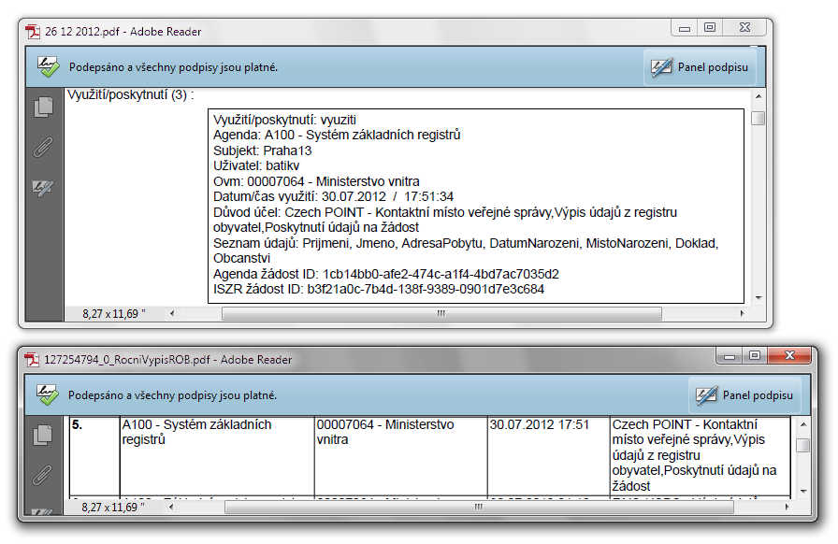
Task: Click the 'Využití/poskytnutí (3) :' heading
Action: tap(130, 95)
